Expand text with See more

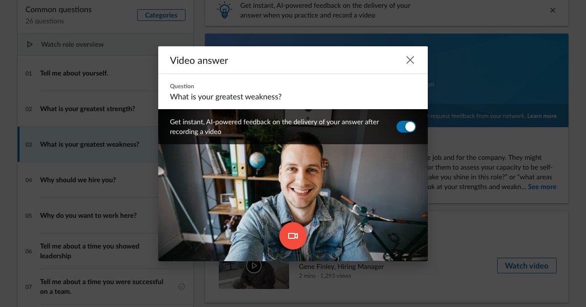point(542,187)
